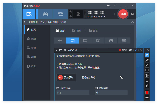The image size is (158, 104).
Task: Select the 图像 tab
Action: pos(93,31)
